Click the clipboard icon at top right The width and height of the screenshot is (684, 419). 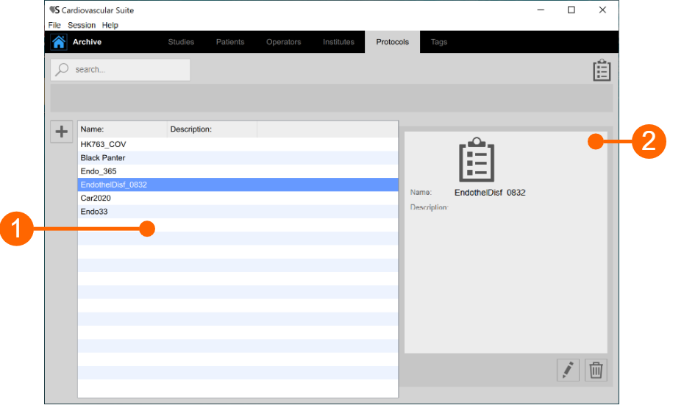tap(602, 71)
